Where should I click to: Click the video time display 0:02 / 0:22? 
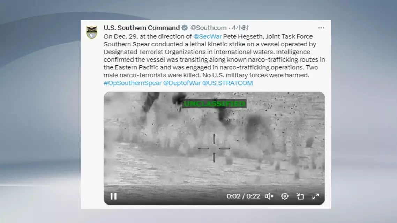243,196
